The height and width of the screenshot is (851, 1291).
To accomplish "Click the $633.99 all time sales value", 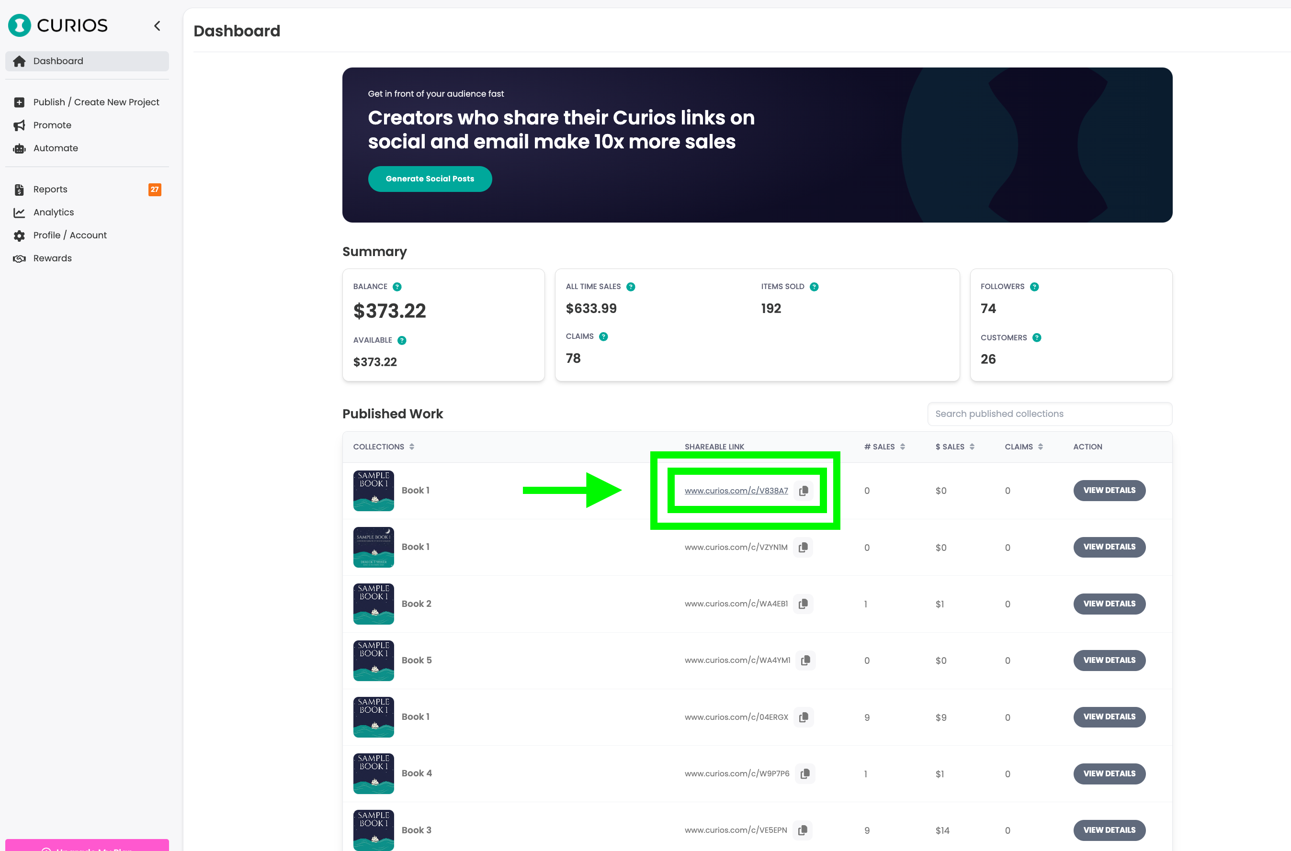I will click(x=591, y=308).
